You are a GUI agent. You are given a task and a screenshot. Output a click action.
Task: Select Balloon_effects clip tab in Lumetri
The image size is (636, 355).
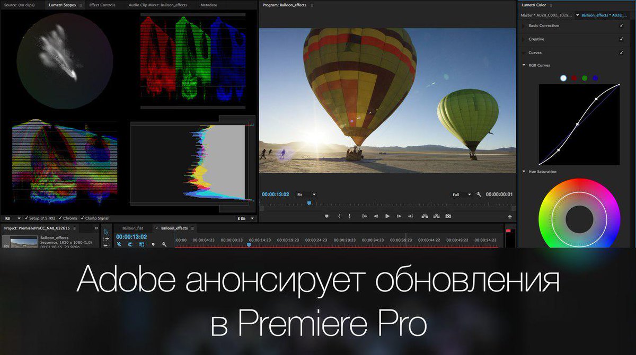point(604,15)
